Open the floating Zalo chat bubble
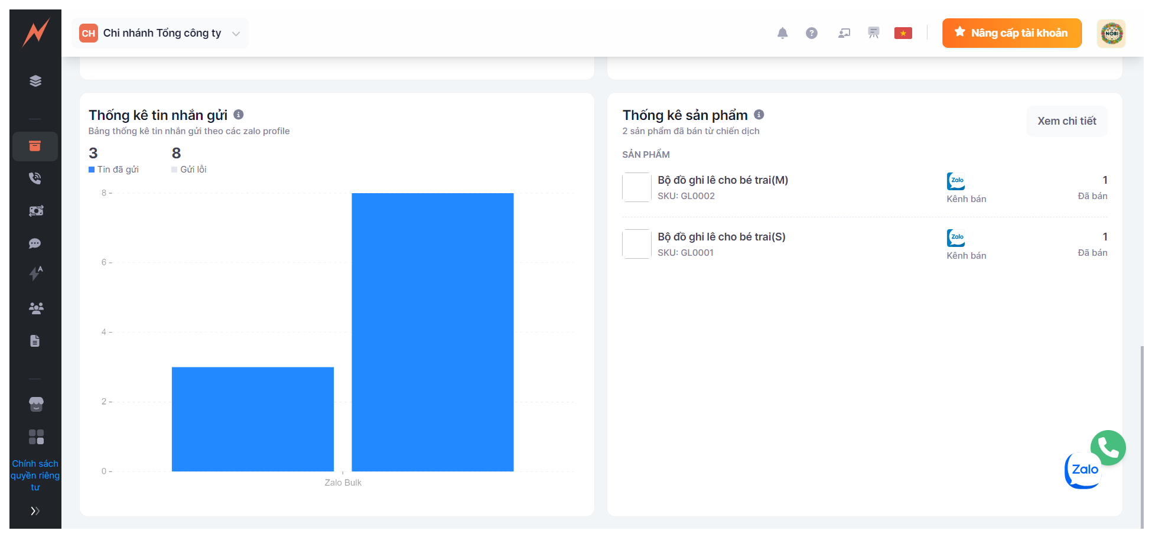 [x=1083, y=471]
